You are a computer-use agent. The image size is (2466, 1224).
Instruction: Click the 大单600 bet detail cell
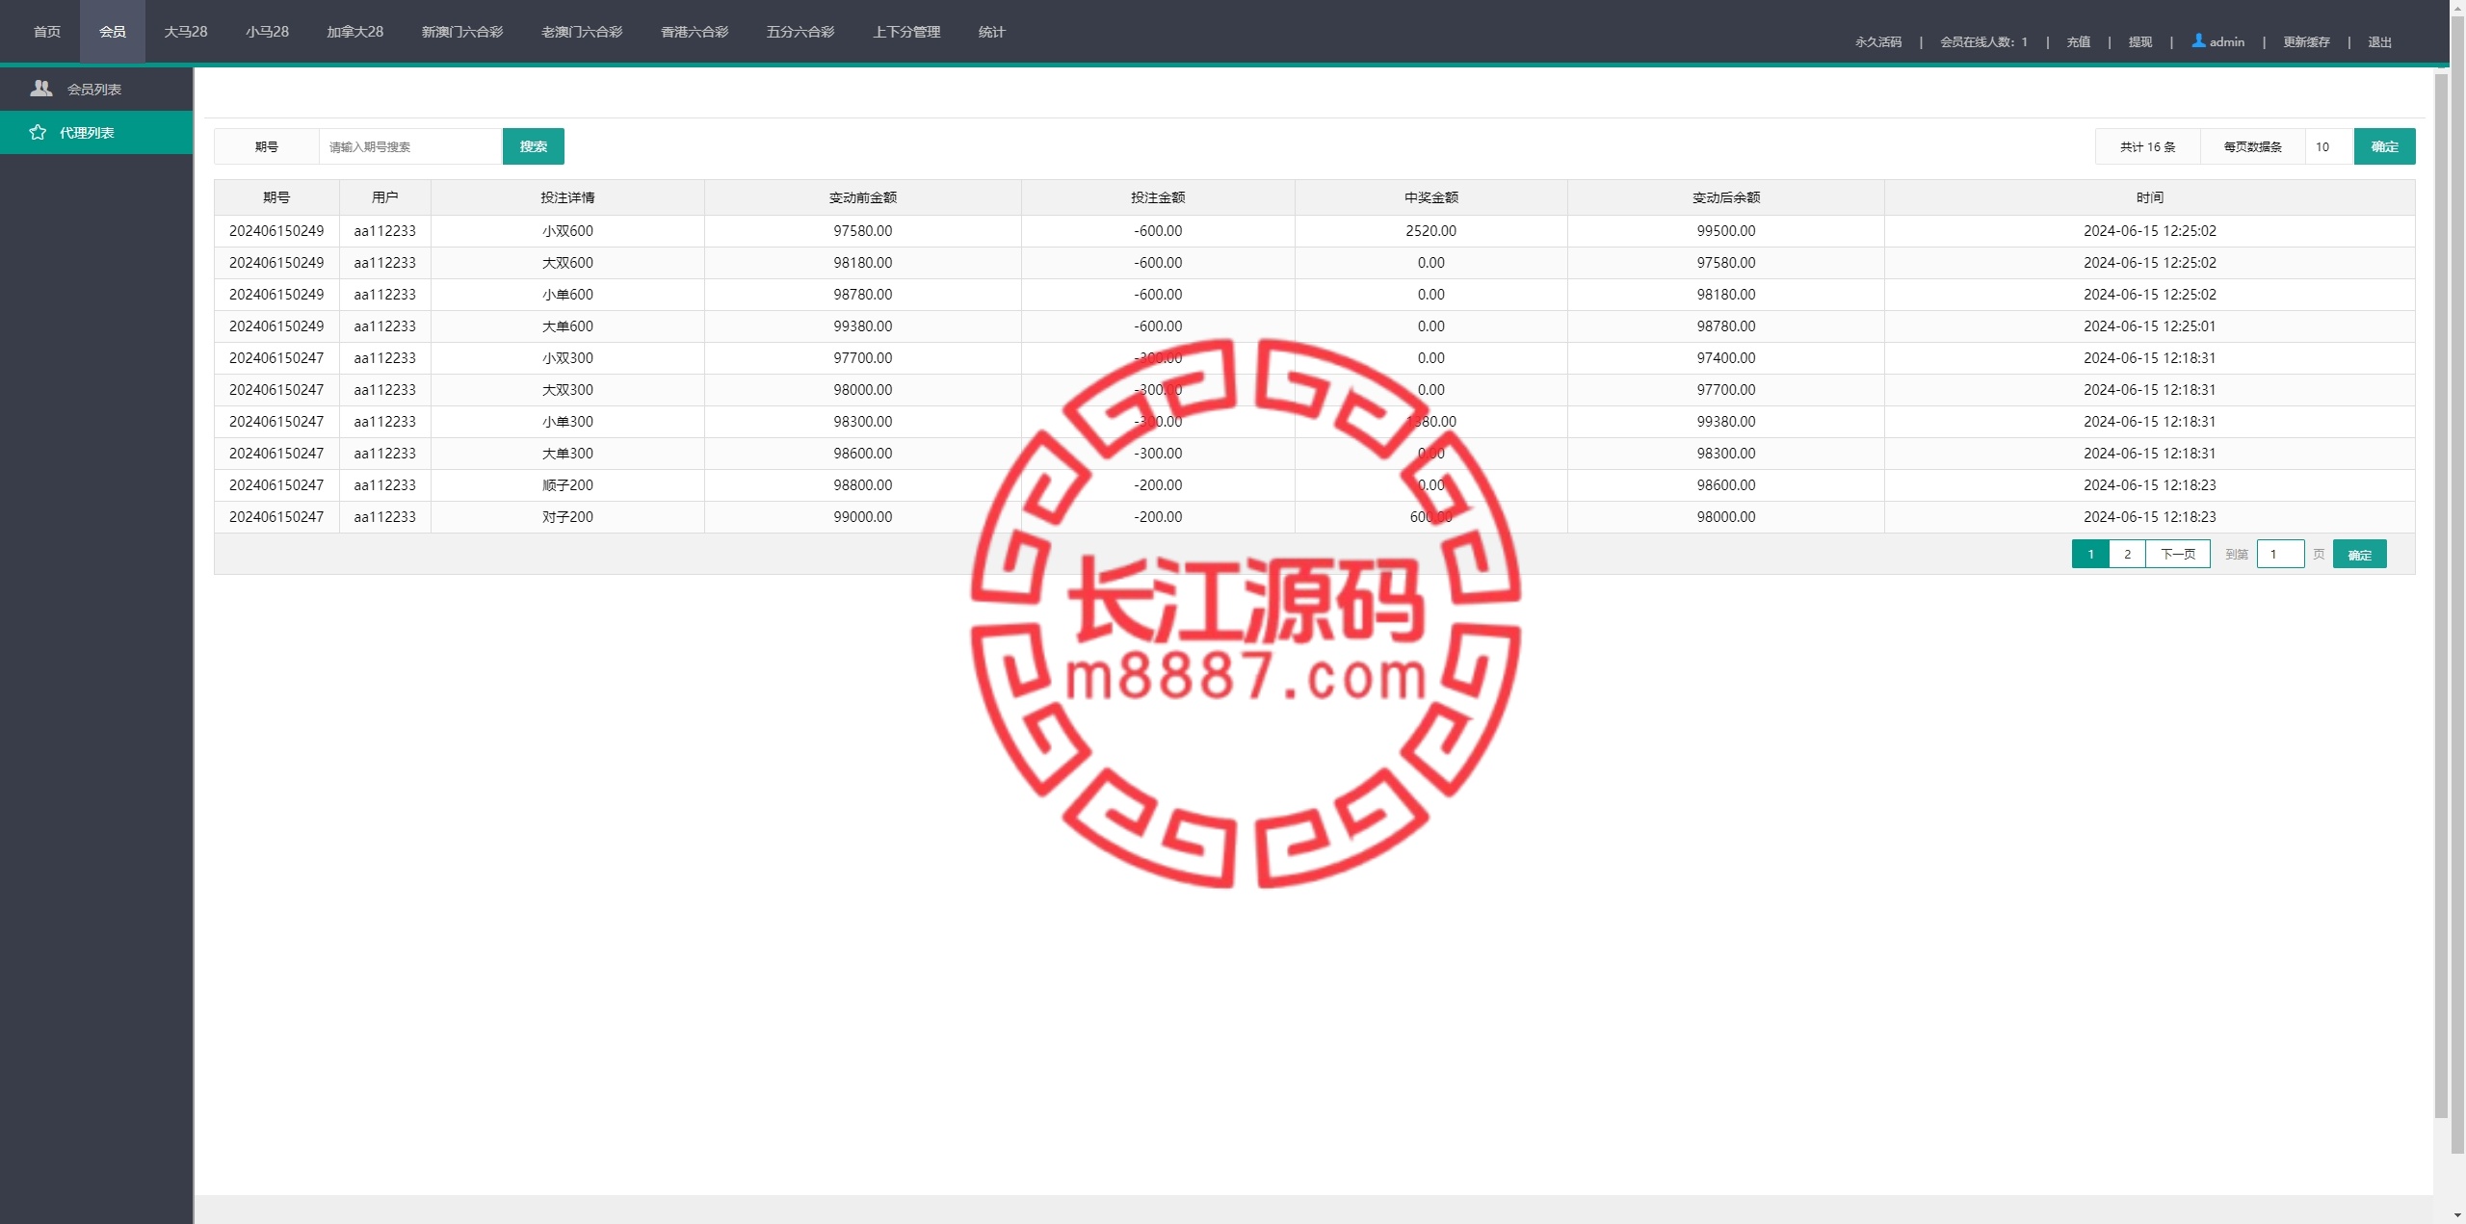coord(567,326)
